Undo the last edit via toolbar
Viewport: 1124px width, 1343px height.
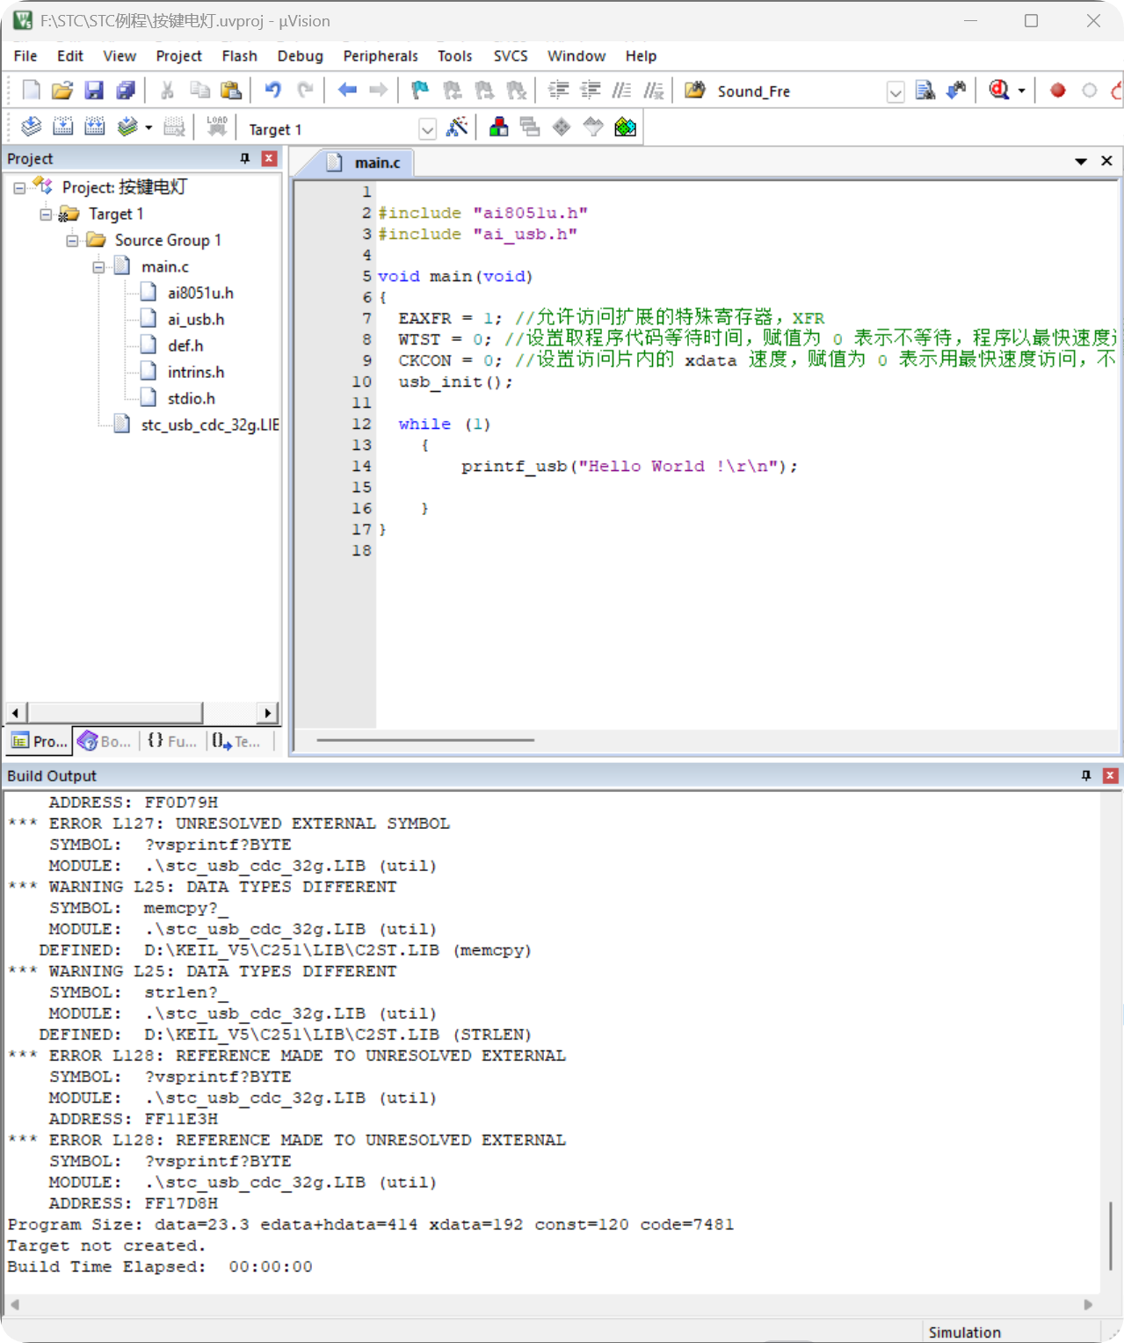coord(273,91)
